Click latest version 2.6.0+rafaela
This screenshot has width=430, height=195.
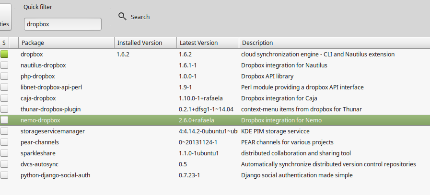[x=197, y=120]
